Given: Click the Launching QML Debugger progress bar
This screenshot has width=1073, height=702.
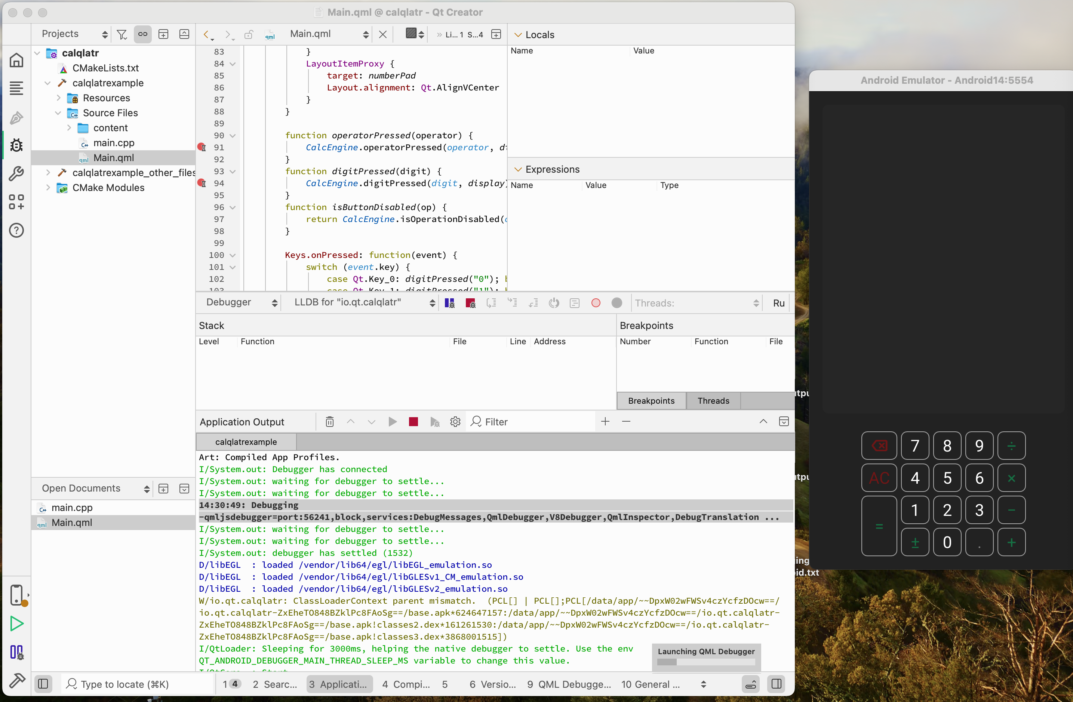Looking at the screenshot, I should [706, 662].
